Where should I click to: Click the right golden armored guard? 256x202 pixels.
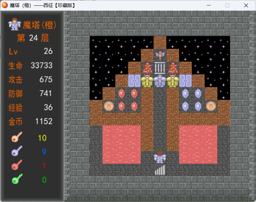pos(173,81)
